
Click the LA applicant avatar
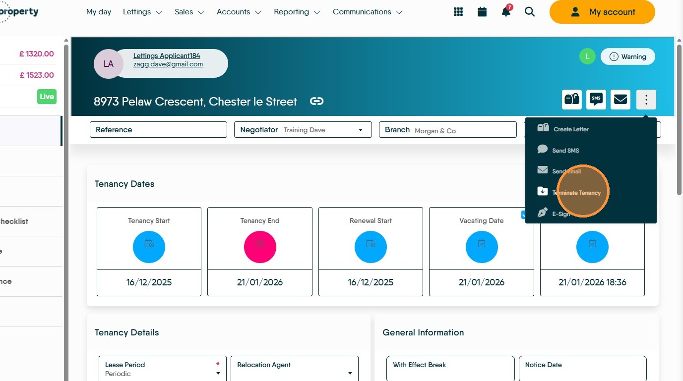click(108, 64)
